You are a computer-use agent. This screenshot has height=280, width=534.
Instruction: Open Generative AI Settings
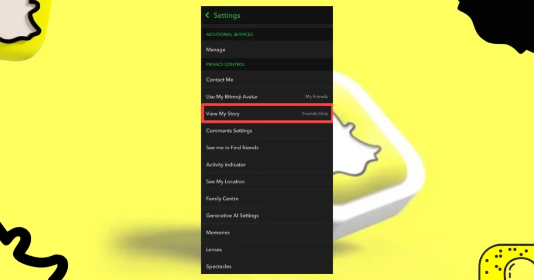(266, 215)
